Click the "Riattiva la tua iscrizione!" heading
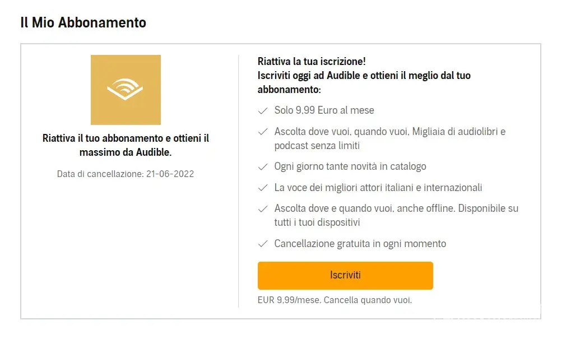This screenshot has width=580, height=339. click(312, 61)
